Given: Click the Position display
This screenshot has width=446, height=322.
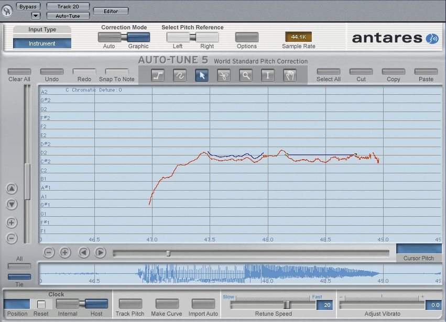Looking at the screenshot, I should click(x=17, y=304).
